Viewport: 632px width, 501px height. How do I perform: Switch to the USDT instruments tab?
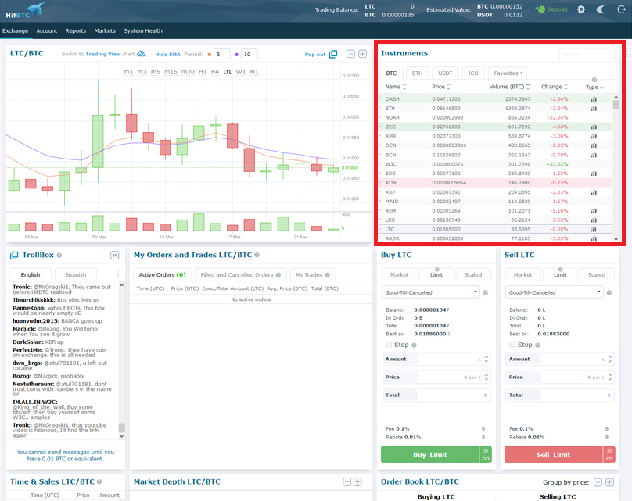tap(445, 73)
